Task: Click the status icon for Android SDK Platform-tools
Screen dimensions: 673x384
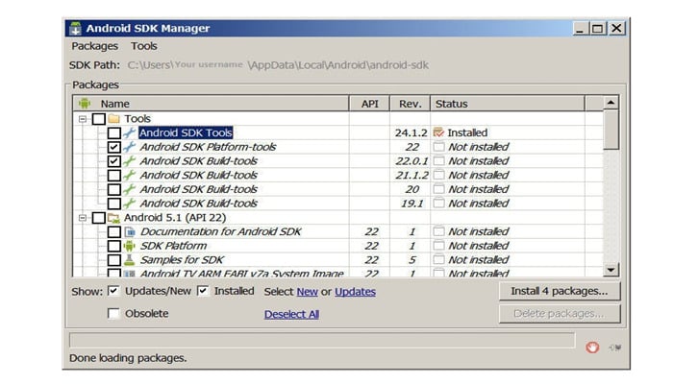Action: [438, 147]
